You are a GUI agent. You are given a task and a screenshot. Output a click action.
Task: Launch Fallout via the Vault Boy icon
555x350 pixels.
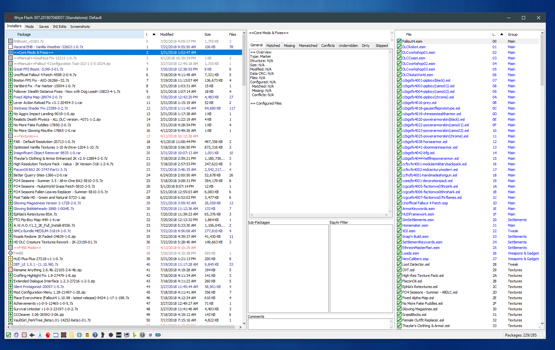point(79,335)
